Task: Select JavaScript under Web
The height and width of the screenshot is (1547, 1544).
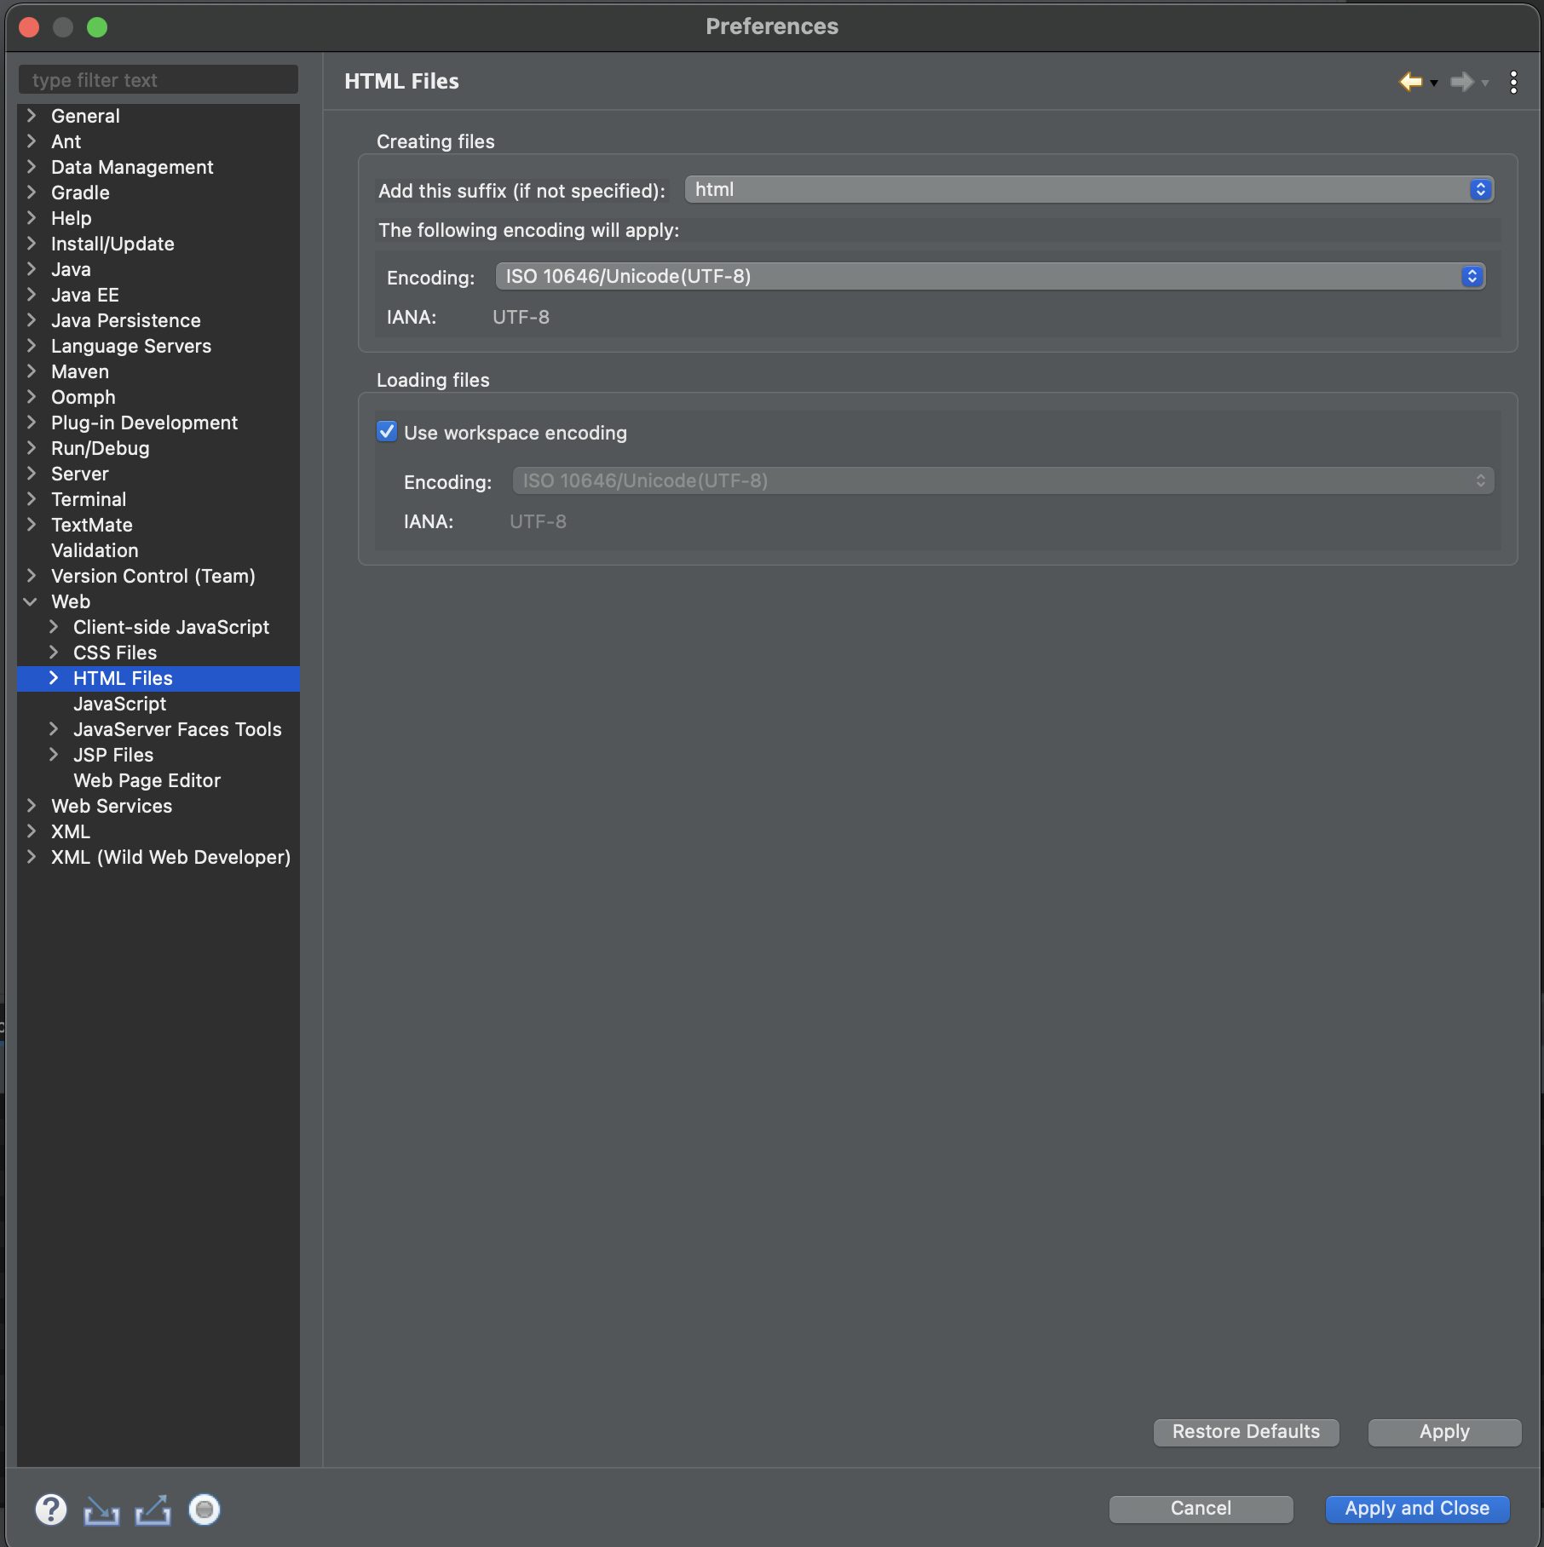Action: pos(119,704)
